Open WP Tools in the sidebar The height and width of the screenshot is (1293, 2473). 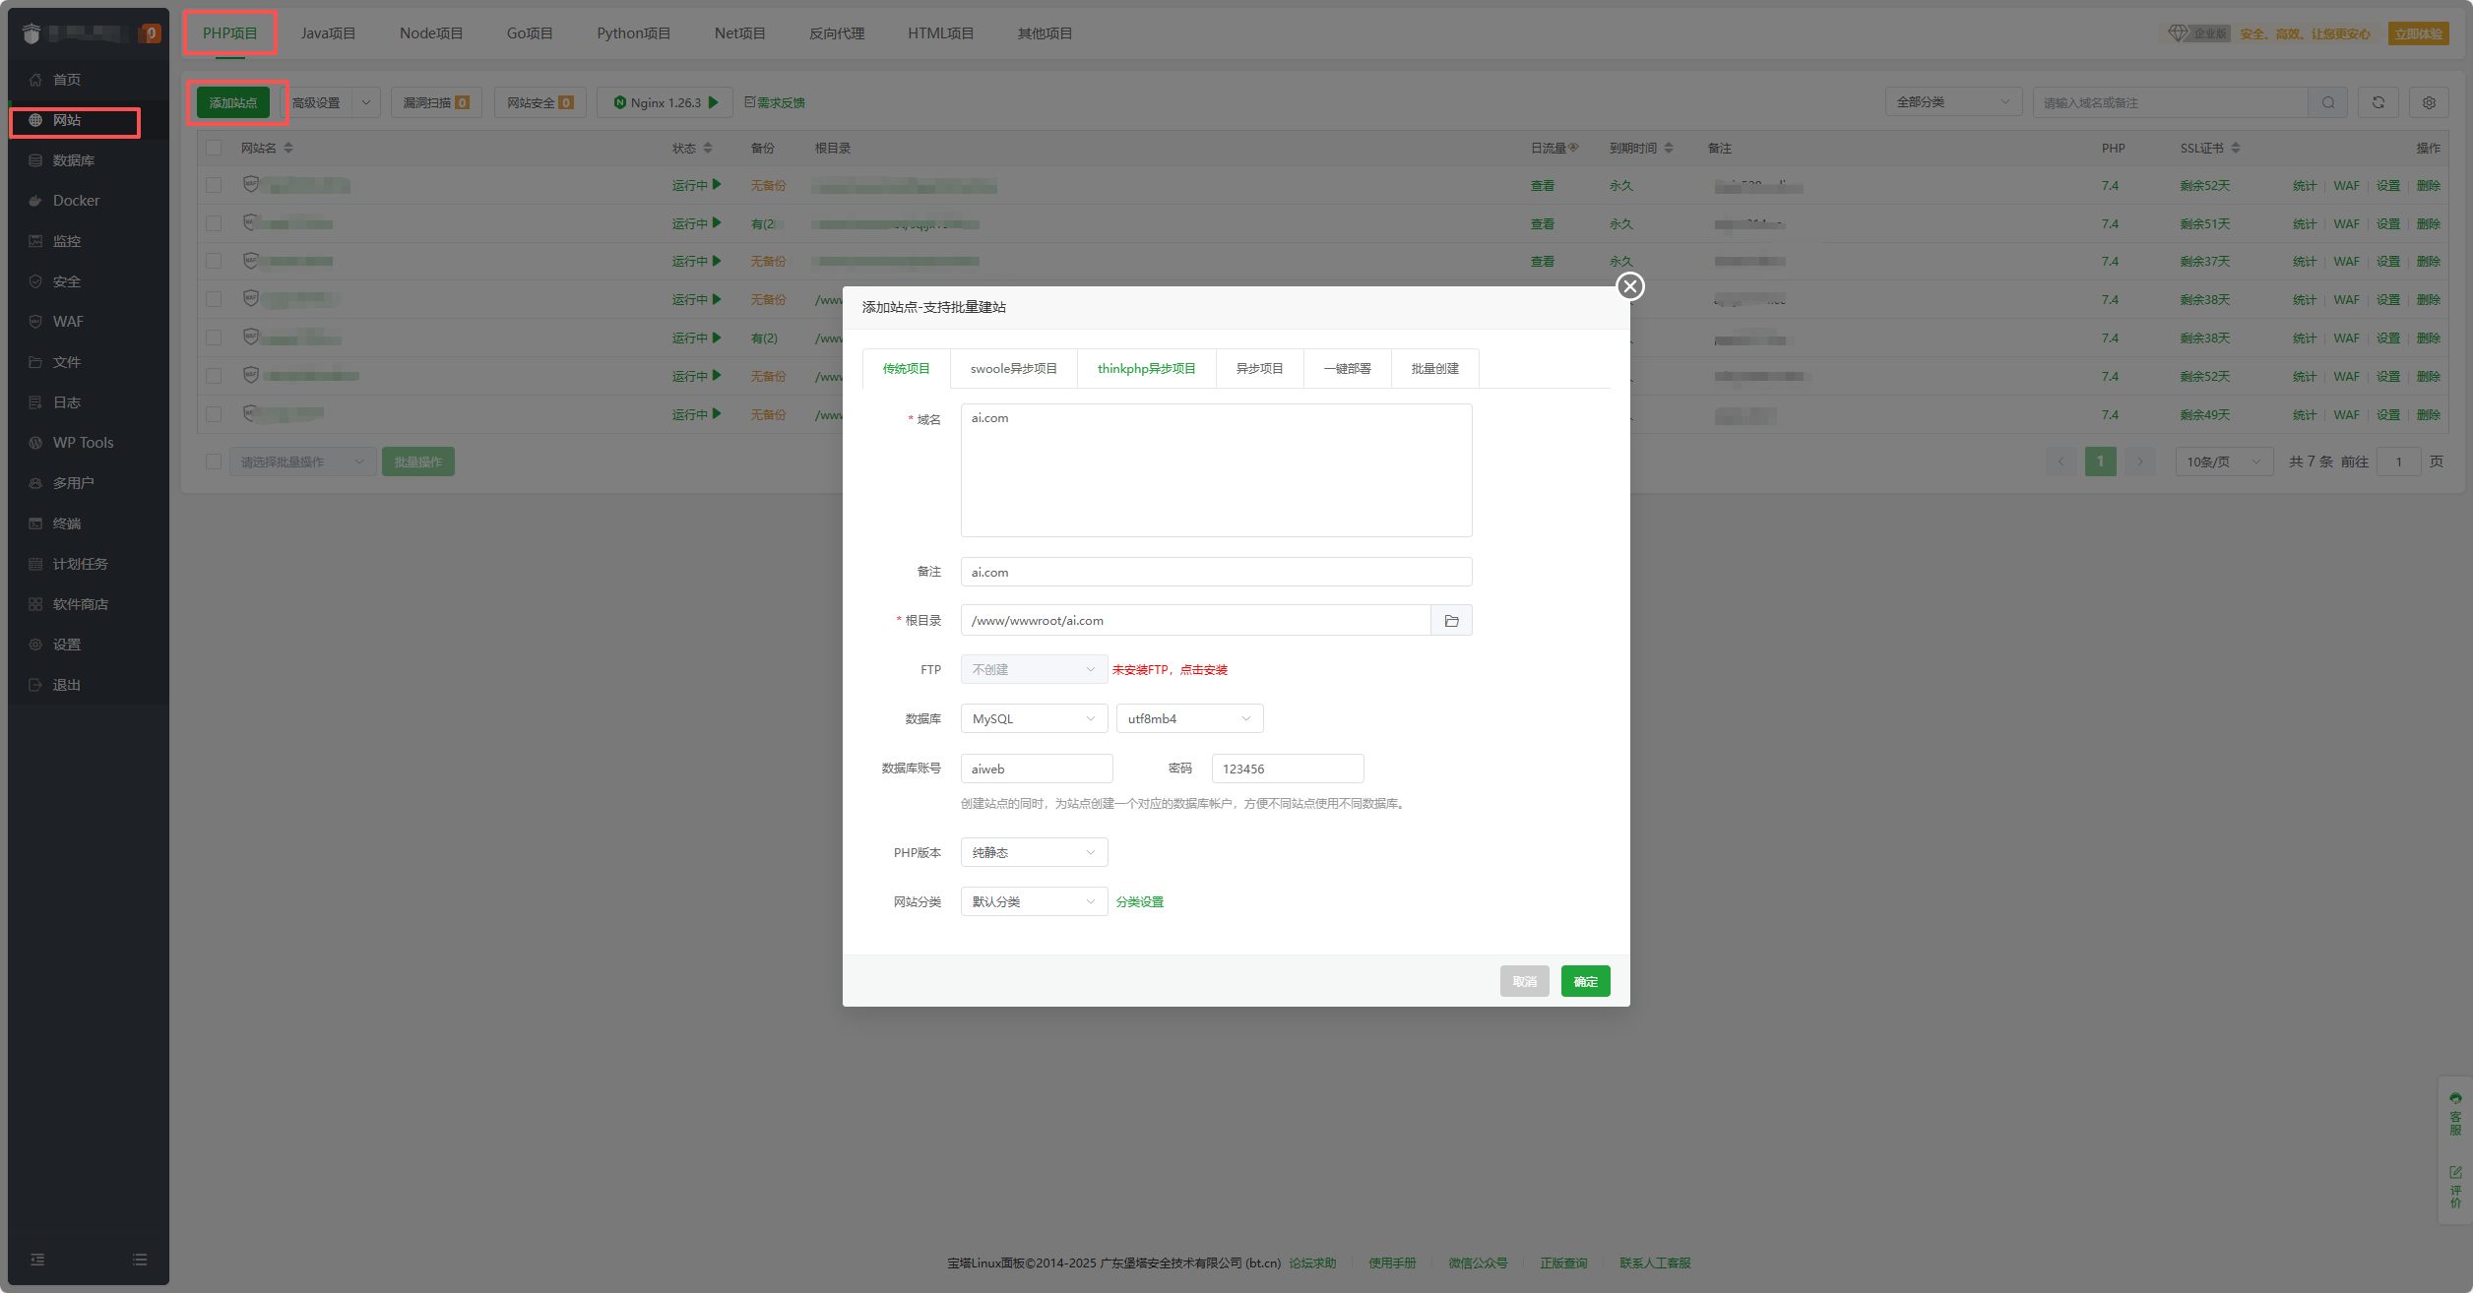83,443
